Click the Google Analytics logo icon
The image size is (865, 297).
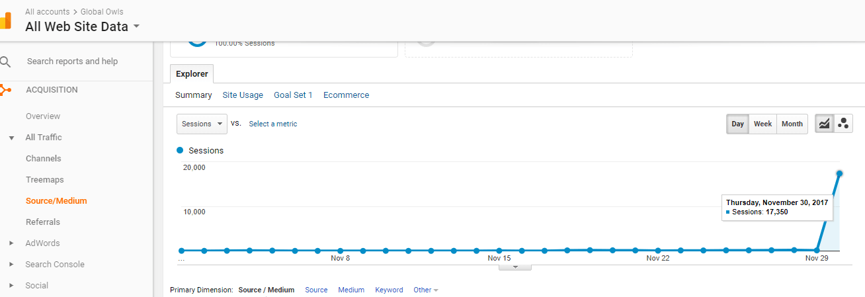5,20
